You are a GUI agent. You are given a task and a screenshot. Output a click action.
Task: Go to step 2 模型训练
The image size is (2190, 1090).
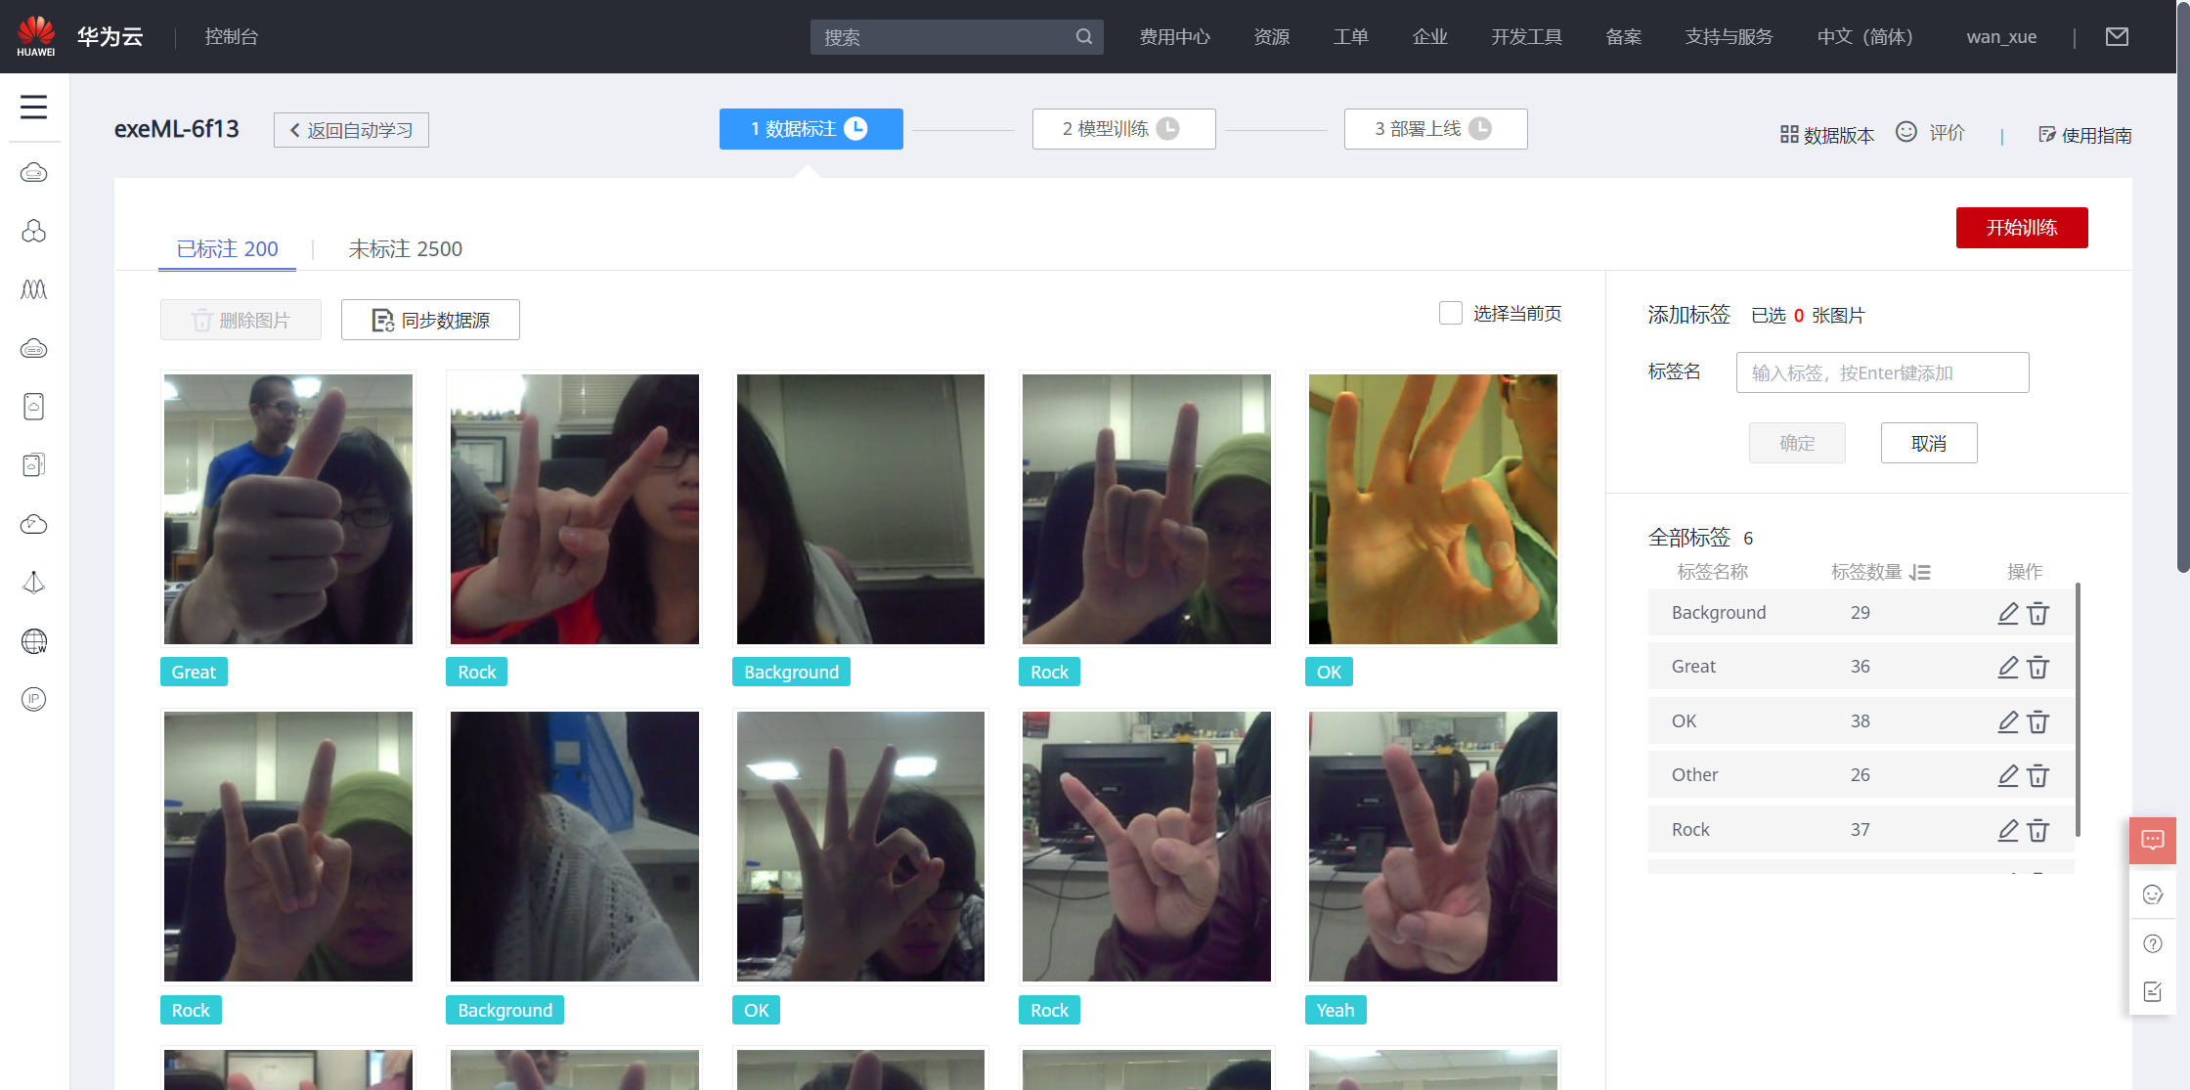click(x=1123, y=129)
